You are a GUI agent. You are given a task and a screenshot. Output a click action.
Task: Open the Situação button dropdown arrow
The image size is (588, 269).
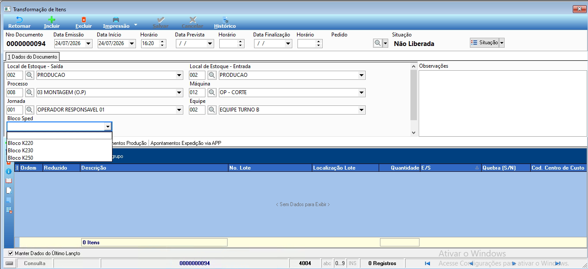[x=502, y=43]
